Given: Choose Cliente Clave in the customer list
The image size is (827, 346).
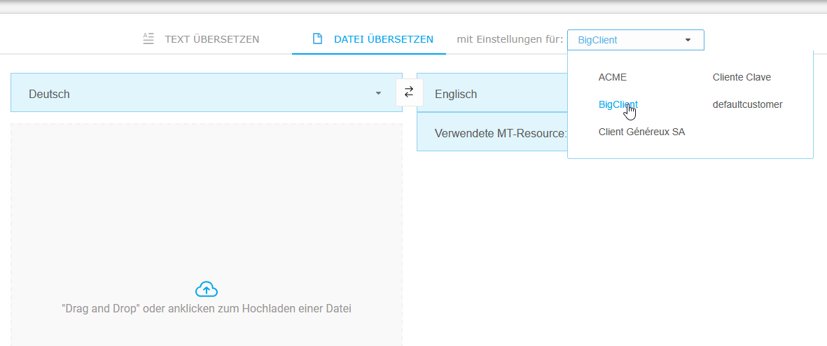Looking at the screenshot, I should click(742, 77).
